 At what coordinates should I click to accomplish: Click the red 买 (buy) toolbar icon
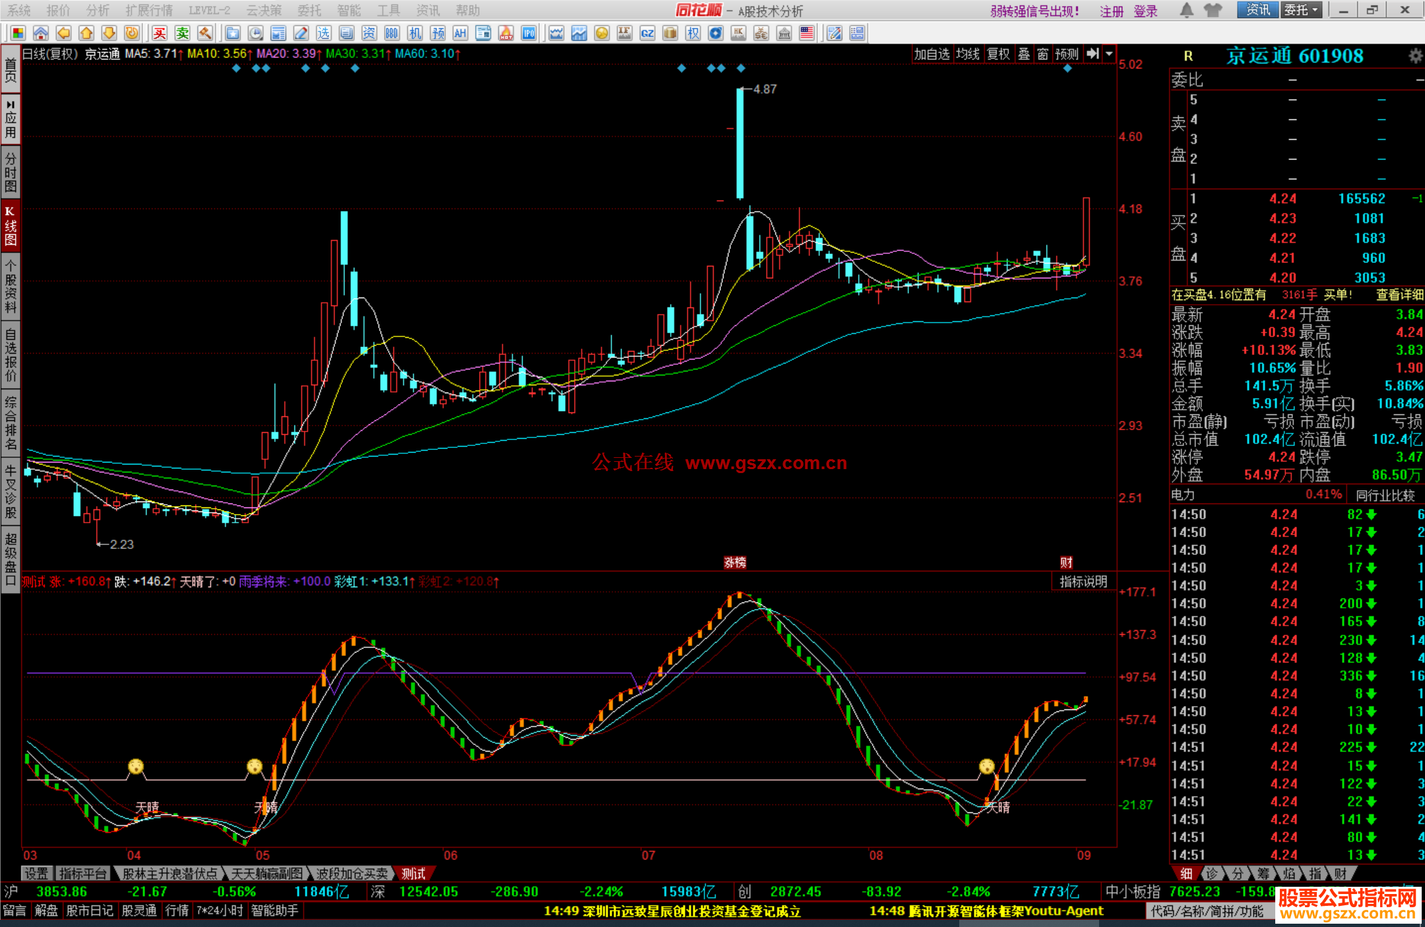coord(160,33)
